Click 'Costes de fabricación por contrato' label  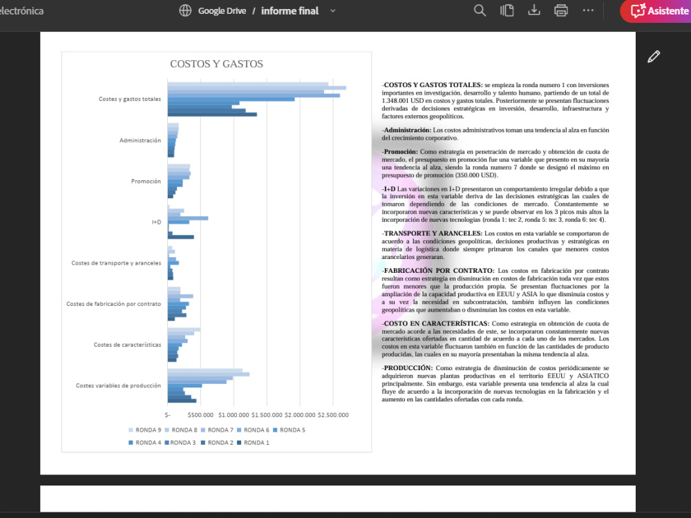(x=114, y=304)
